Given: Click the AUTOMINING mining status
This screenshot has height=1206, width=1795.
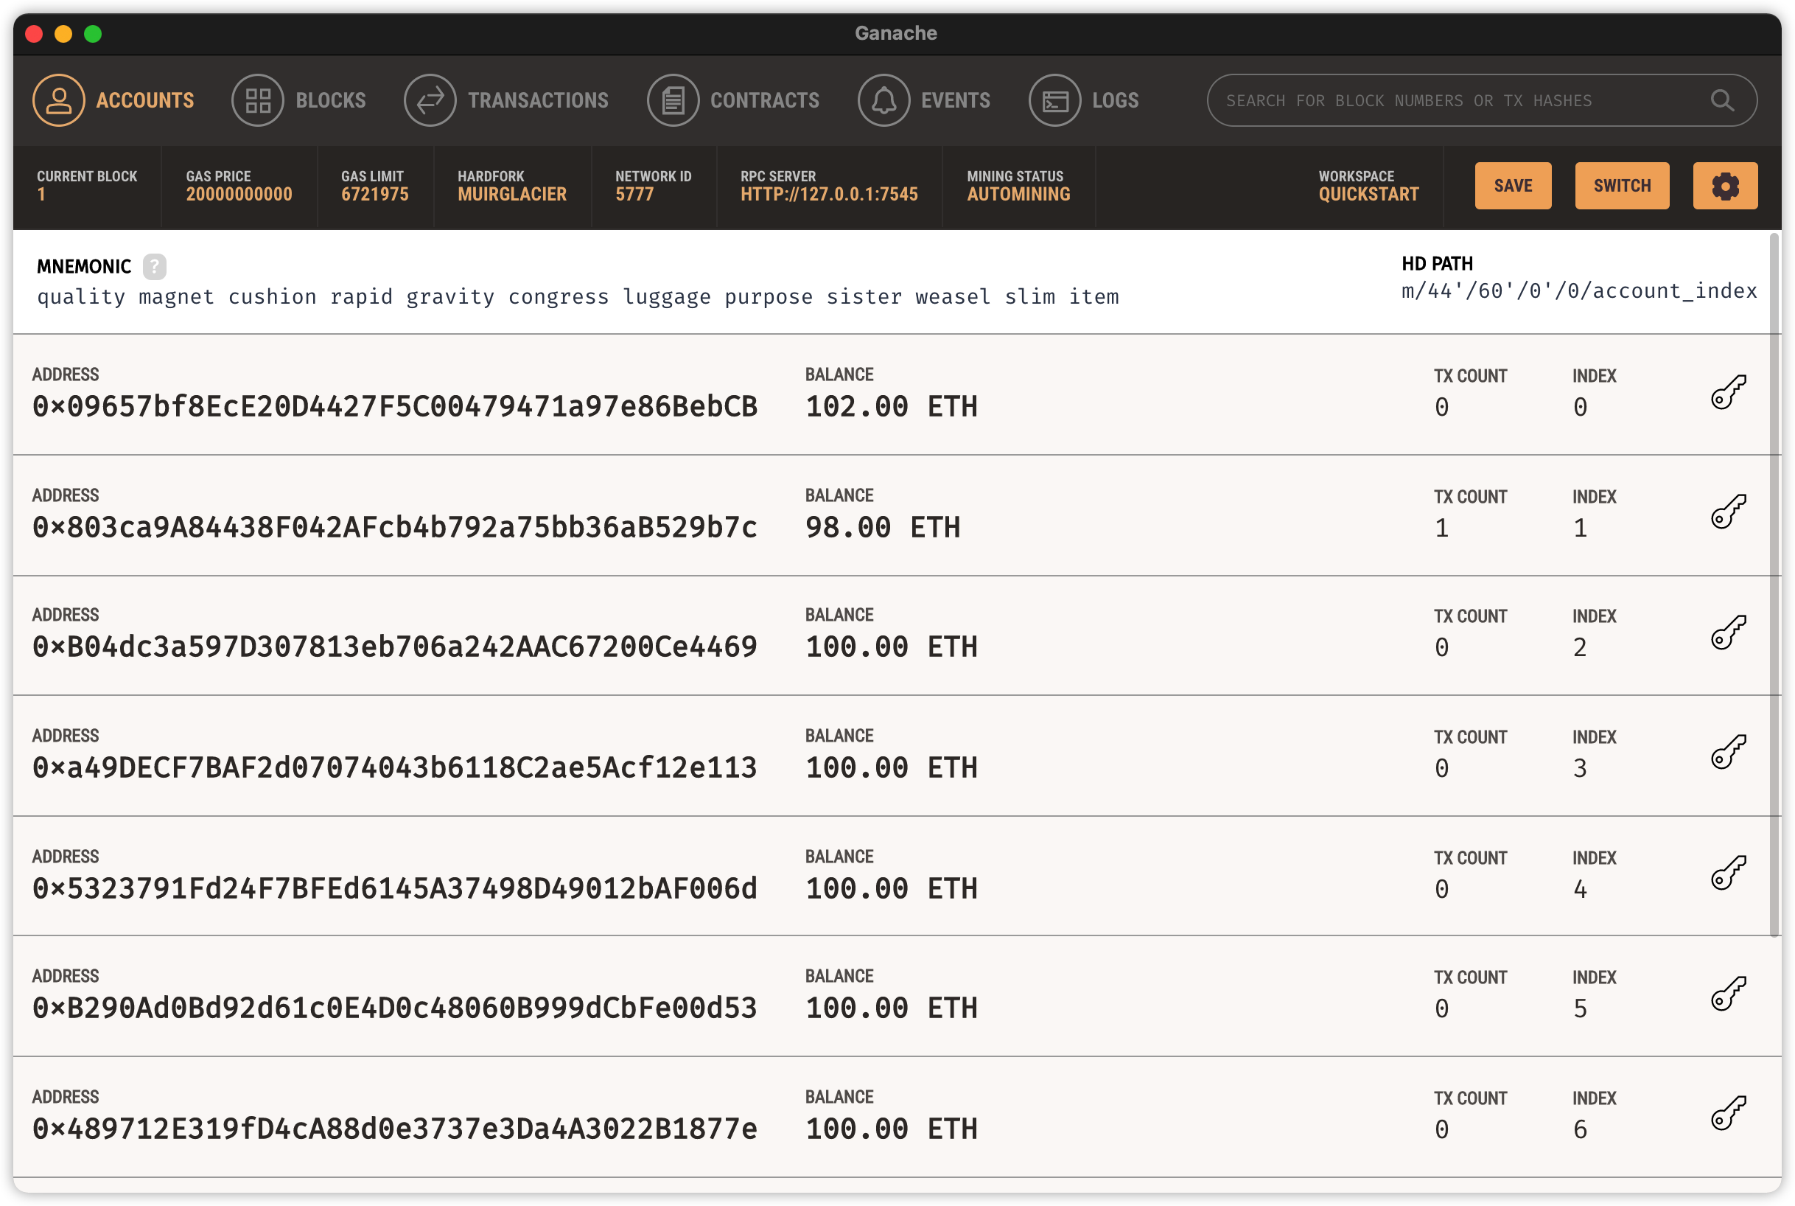Looking at the screenshot, I should coord(1018,195).
